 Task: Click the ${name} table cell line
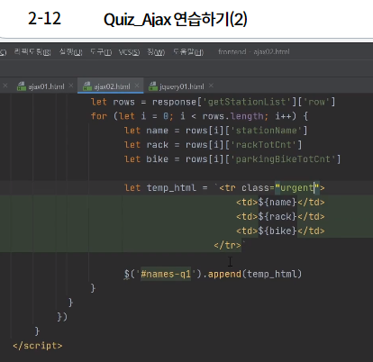click(x=280, y=203)
